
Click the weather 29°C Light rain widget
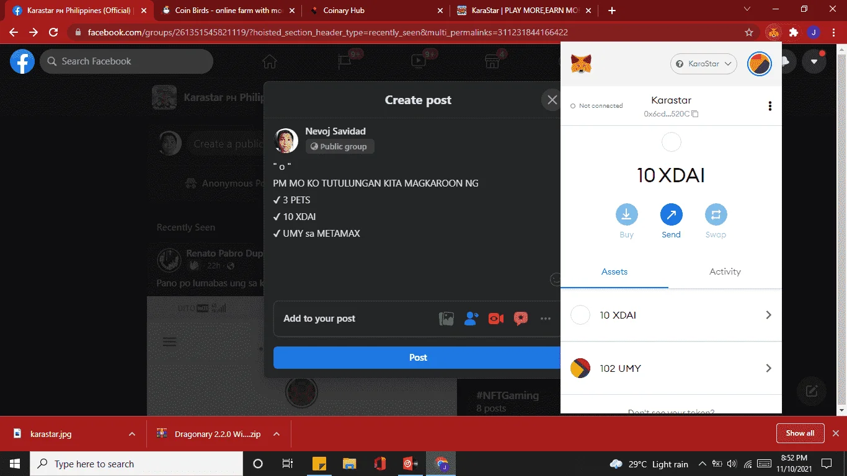[x=649, y=464]
